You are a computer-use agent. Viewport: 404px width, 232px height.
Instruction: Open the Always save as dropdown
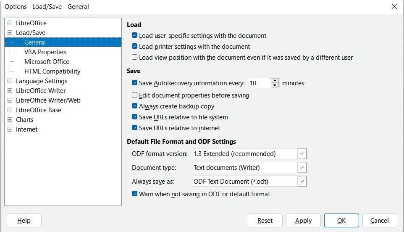(x=301, y=182)
